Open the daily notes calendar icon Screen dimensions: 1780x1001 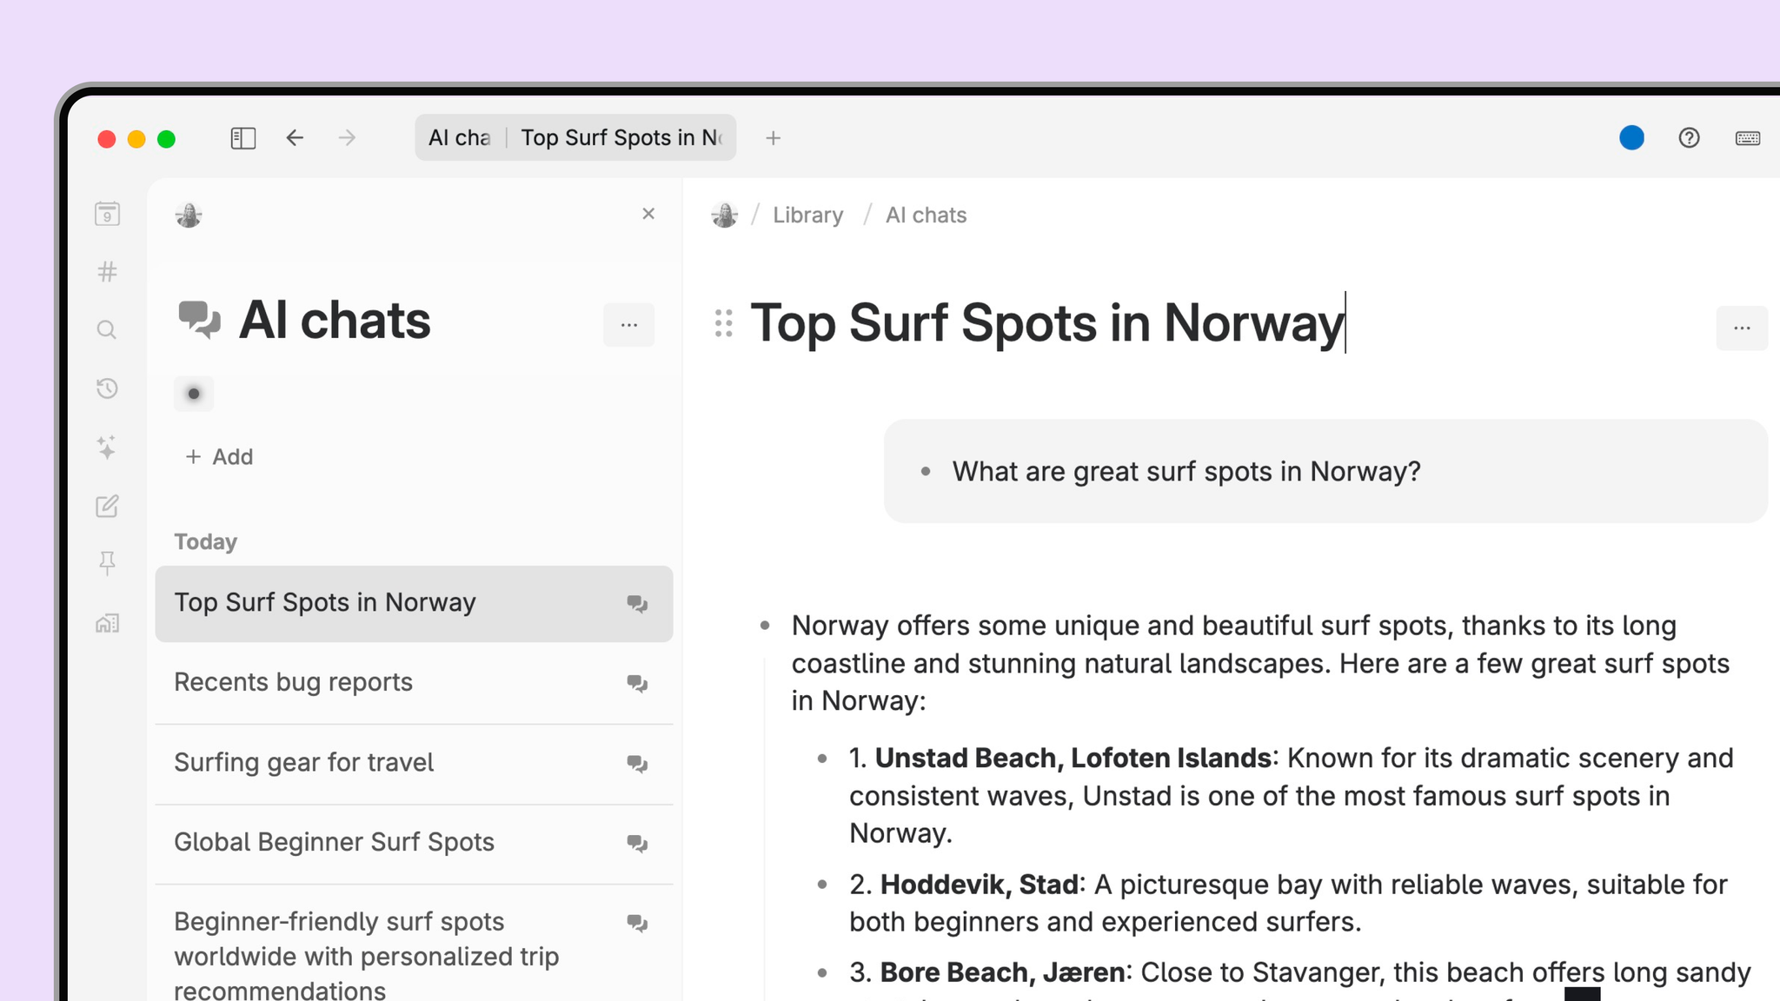tap(107, 214)
